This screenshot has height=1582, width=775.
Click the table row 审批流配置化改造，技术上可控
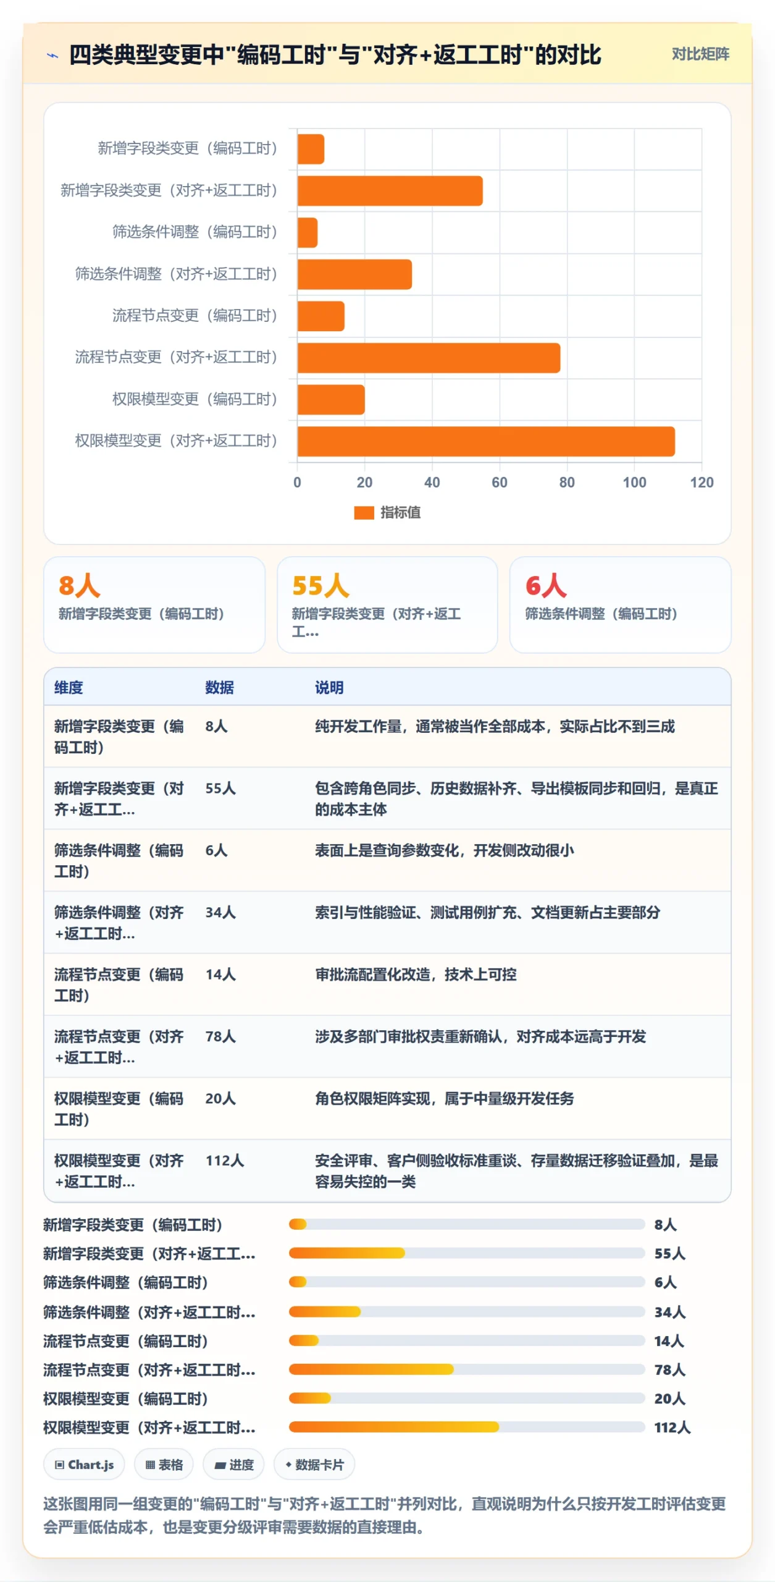coord(387,984)
